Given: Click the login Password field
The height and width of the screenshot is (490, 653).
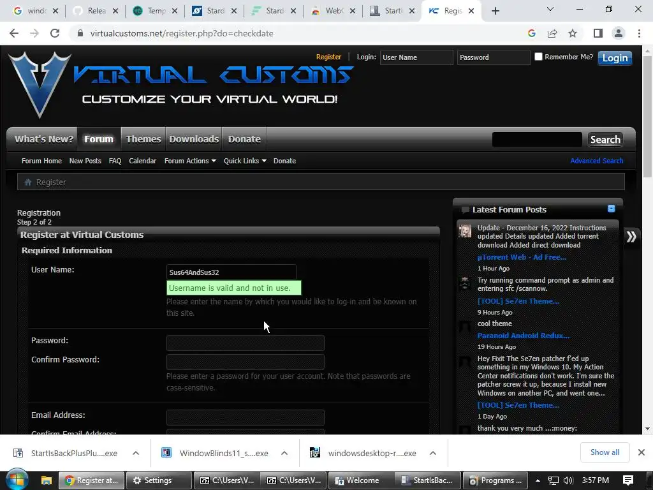Looking at the screenshot, I should (x=493, y=57).
